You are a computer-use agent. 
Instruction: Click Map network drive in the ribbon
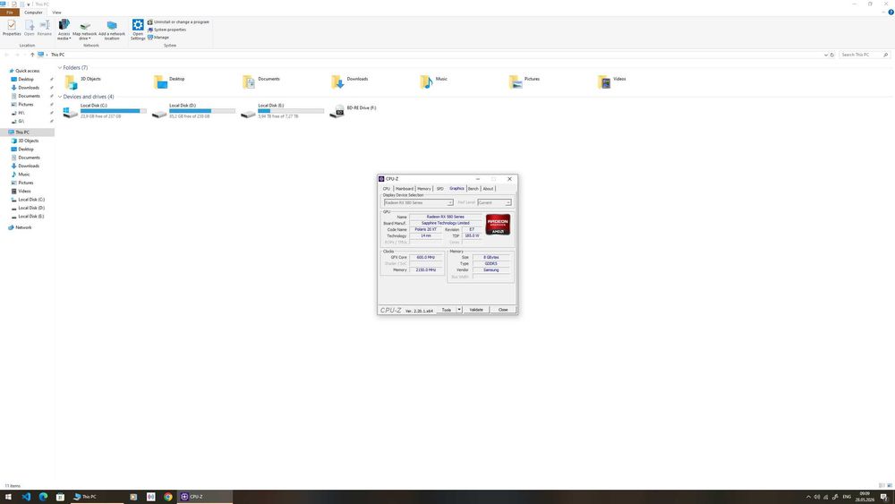(84, 30)
